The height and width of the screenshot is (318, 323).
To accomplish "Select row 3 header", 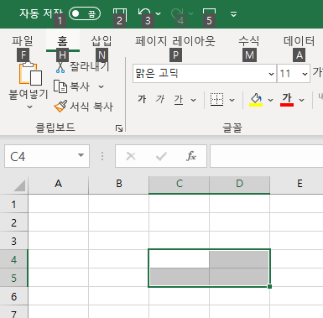I will coord(13,241).
